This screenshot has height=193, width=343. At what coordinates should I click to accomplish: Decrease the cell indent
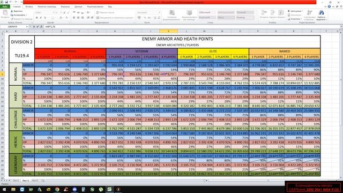(88, 18)
